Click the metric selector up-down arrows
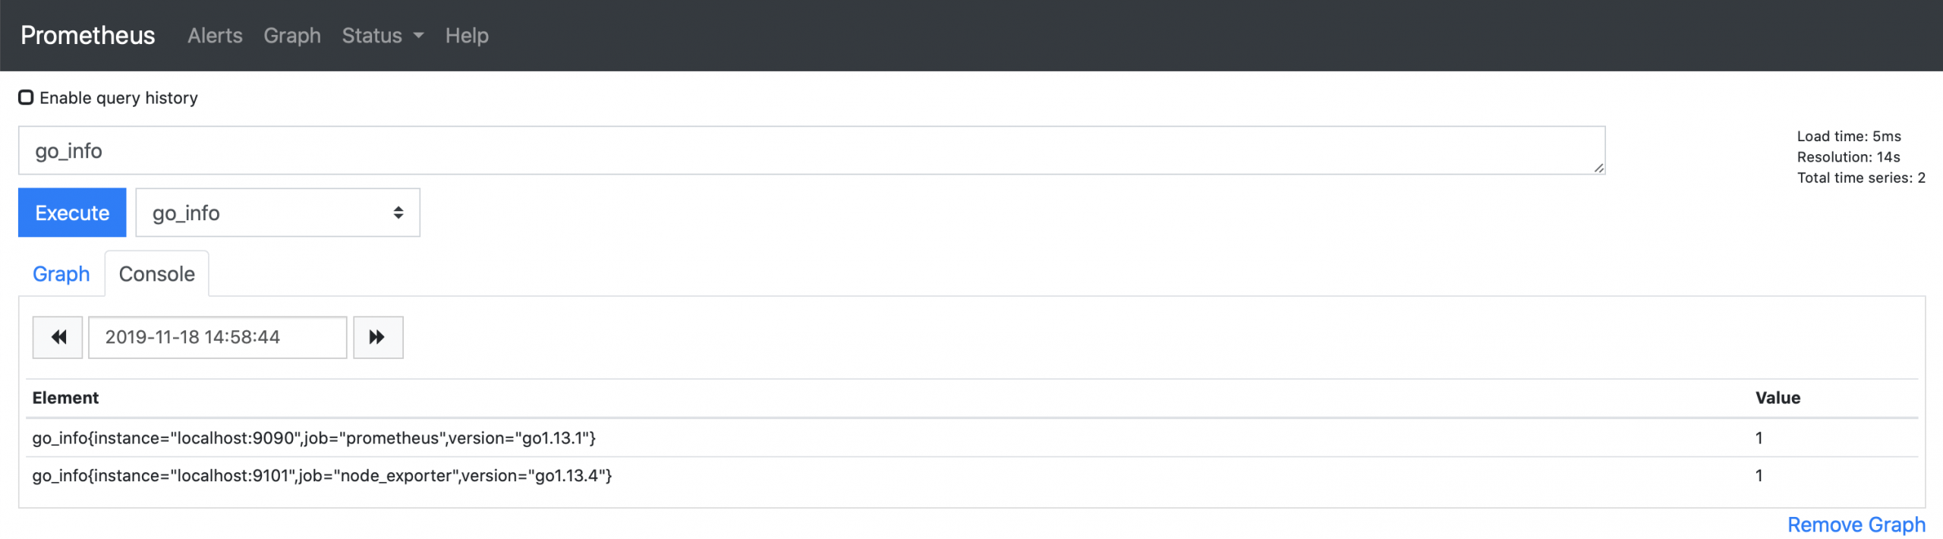Screen dimensions: 1943x539 [398, 213]
